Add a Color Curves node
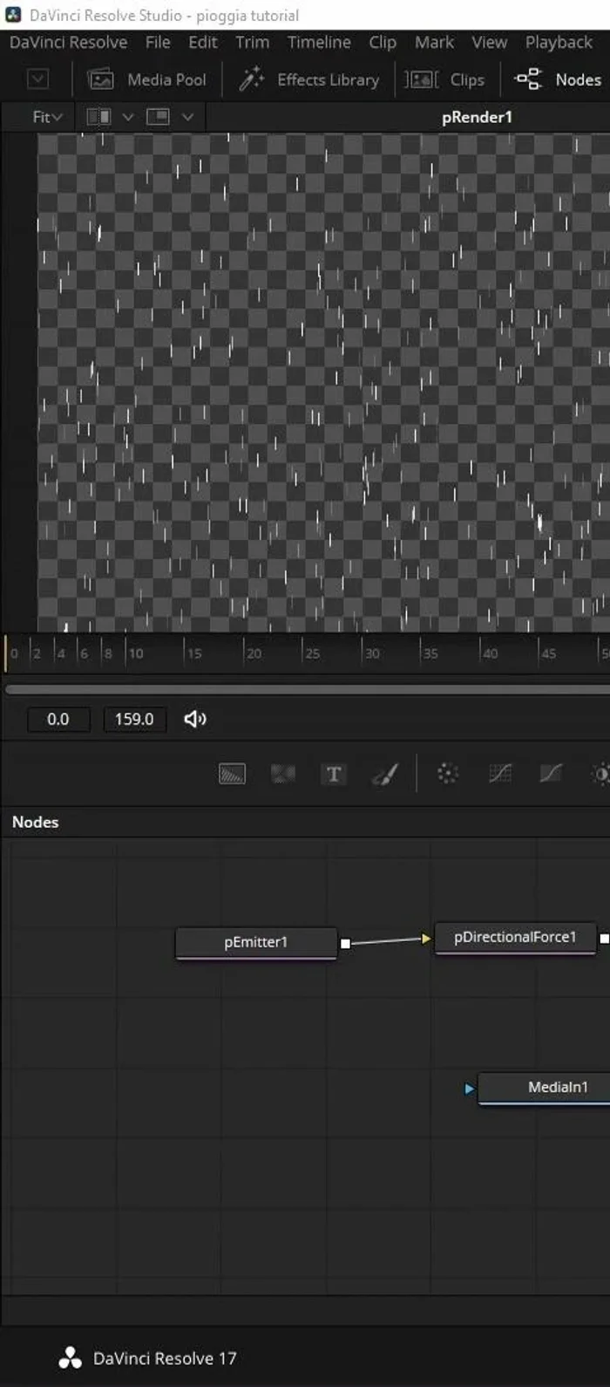The width and height of the screenshot is (610, 1387). (499, 774)
